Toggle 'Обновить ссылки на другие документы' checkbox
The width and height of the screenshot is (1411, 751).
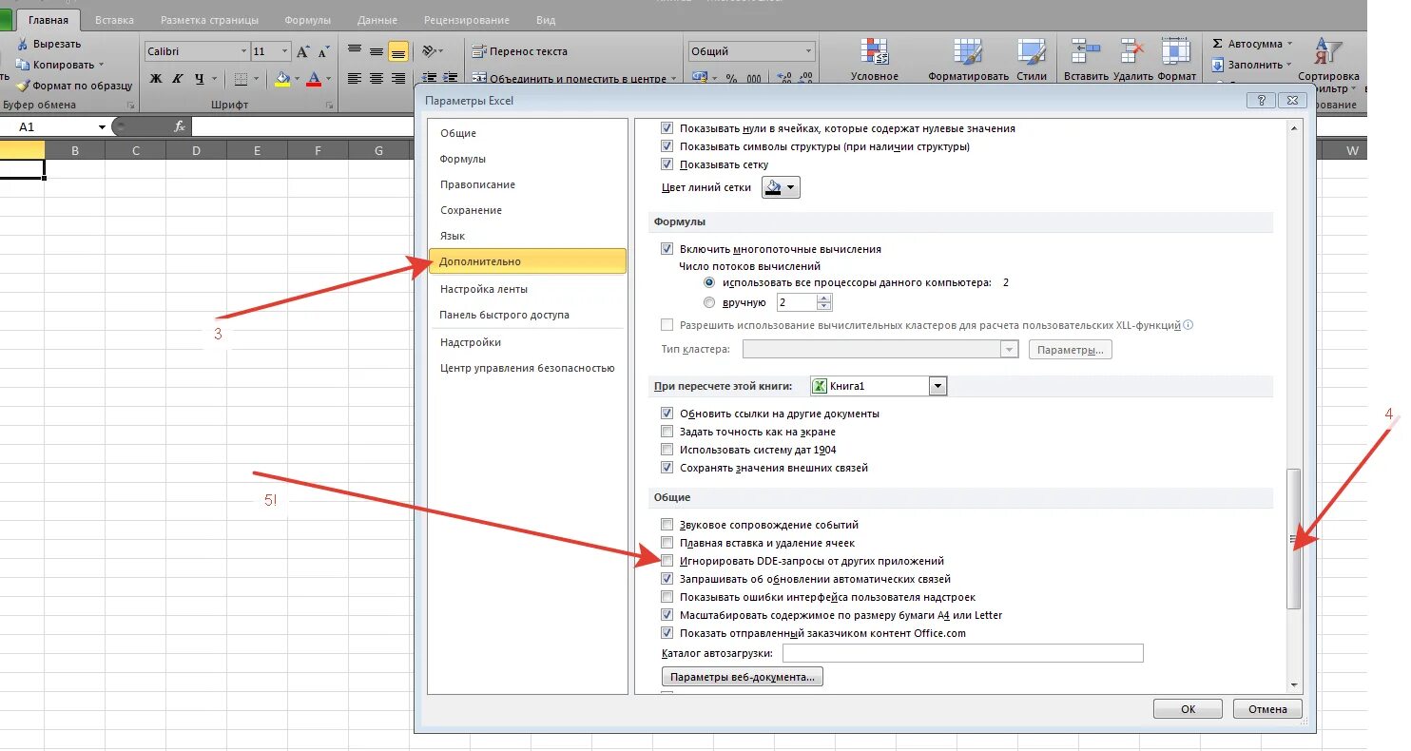click(667, 414)
